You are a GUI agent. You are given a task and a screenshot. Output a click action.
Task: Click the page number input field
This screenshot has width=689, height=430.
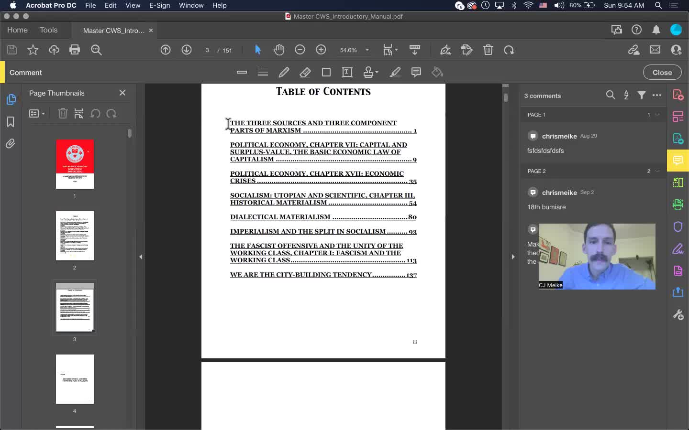click(x=207, y=50)
